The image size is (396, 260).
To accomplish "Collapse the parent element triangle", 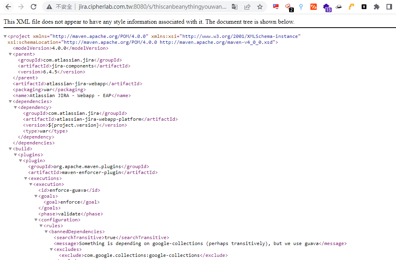I will click(x=10, y=54).
